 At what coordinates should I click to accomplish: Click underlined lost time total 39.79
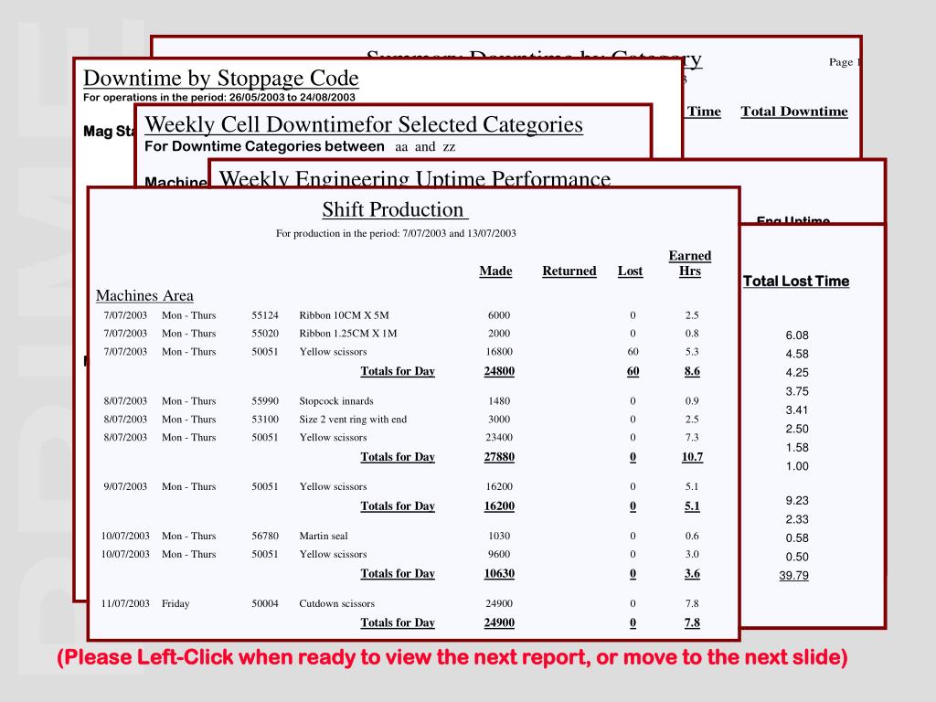coord(794,576)
